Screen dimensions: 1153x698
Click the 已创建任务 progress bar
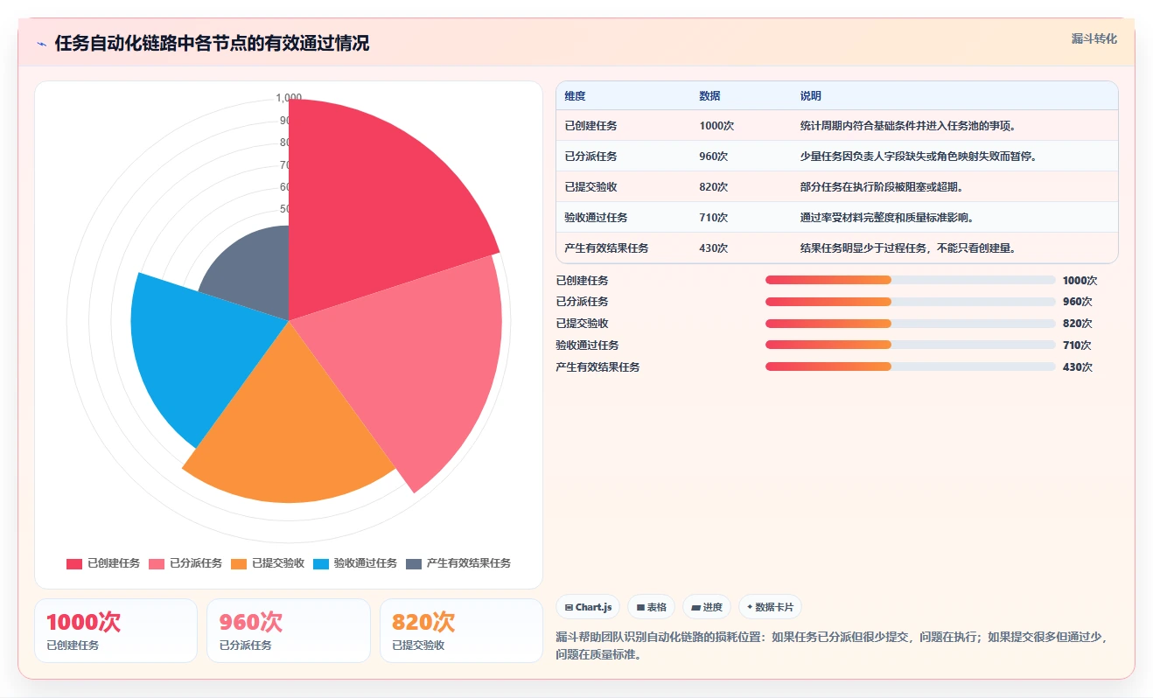(x=910, y=280)
